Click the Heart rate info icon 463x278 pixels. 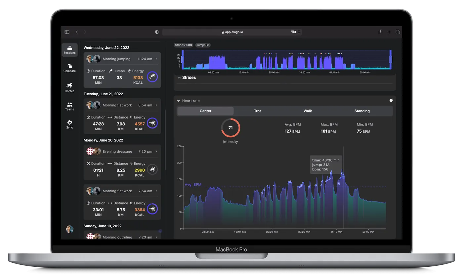tap(391, 100)
